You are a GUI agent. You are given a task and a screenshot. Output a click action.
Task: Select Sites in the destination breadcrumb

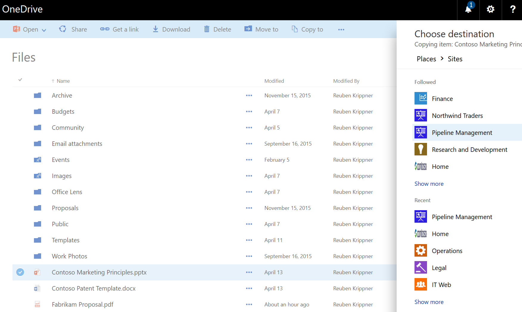[x=455, y=59]
